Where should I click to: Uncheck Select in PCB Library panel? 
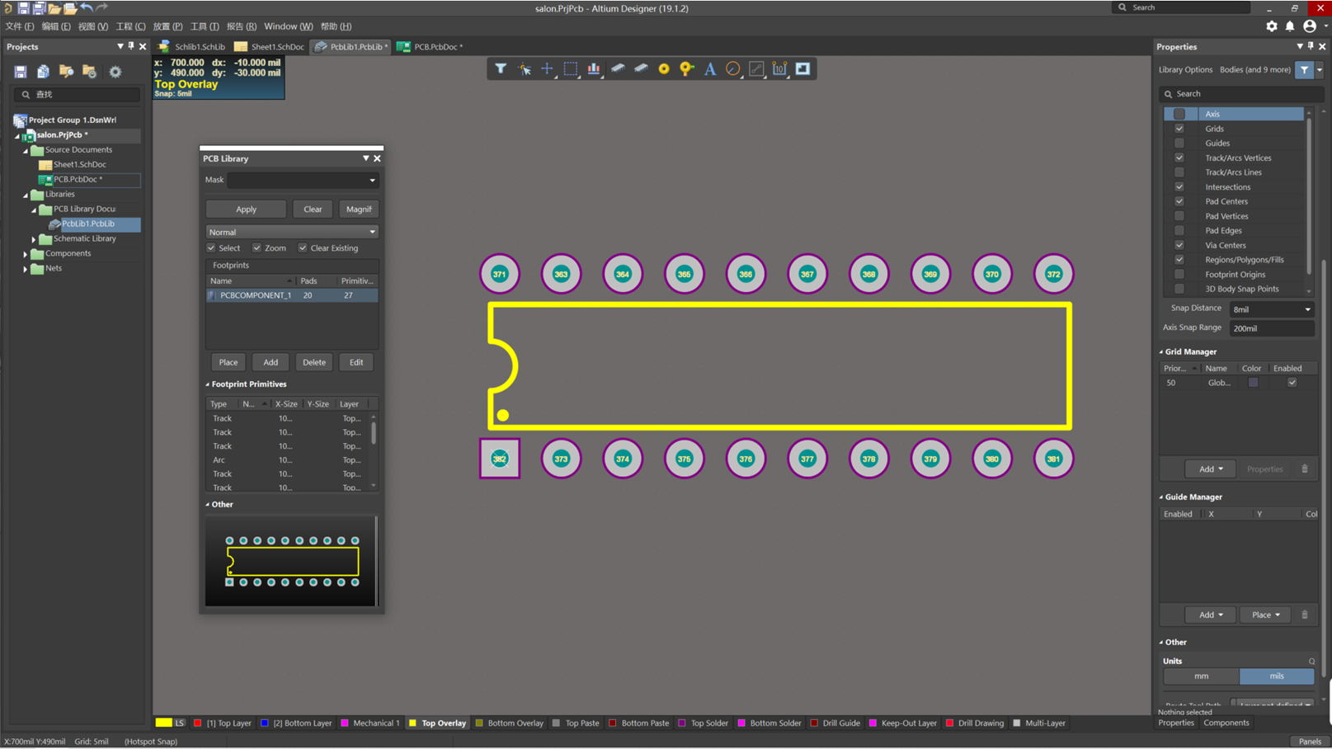[x=211, y=247]
